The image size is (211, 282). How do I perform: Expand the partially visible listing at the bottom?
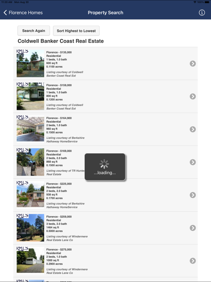pyautogui.click(x=105, y=281)
